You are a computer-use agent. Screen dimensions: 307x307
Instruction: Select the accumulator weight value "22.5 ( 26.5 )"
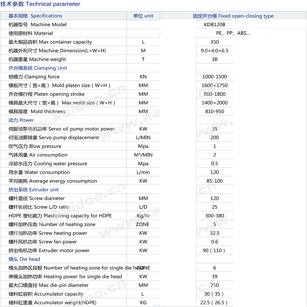coord(214,303)
